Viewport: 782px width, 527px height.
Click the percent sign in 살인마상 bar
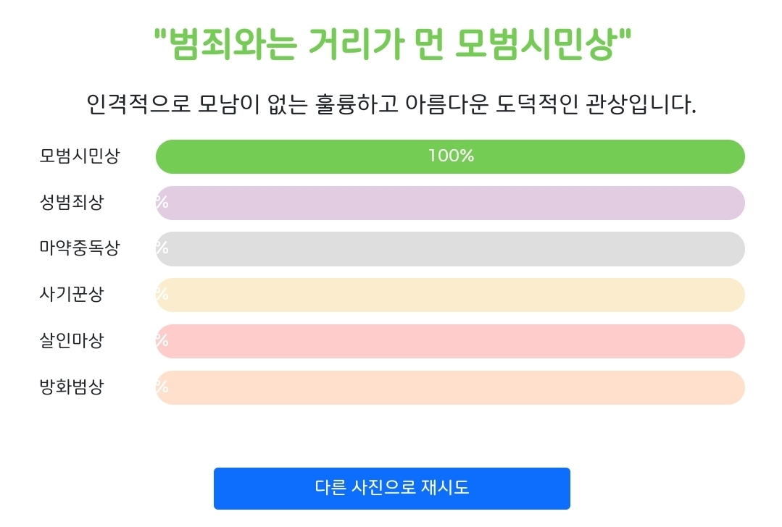pyautogui.click(x=162, y=341)
